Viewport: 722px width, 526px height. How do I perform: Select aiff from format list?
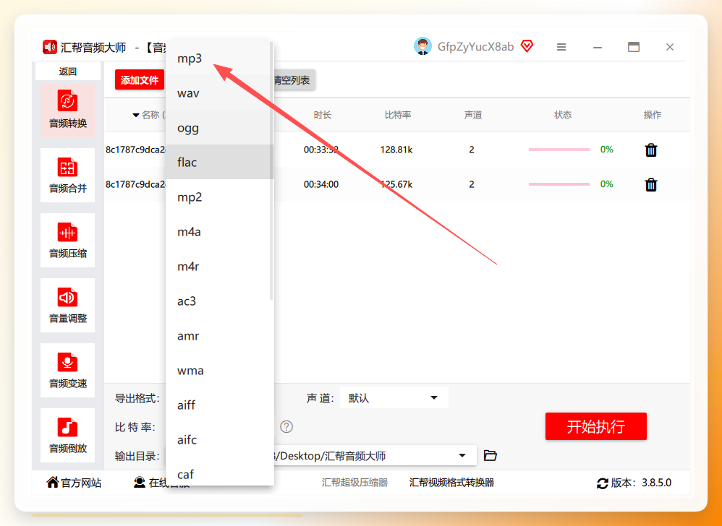[x=220, y=405]
